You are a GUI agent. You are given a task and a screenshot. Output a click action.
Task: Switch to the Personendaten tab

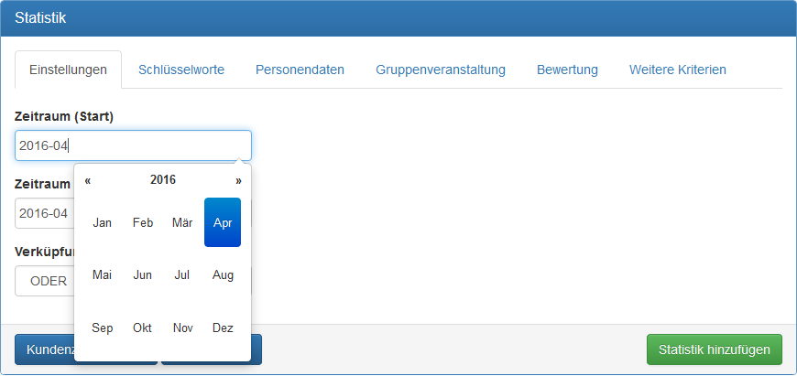coord(300,70)
